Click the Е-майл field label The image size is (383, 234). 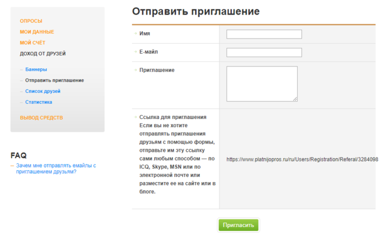point(148,52)
